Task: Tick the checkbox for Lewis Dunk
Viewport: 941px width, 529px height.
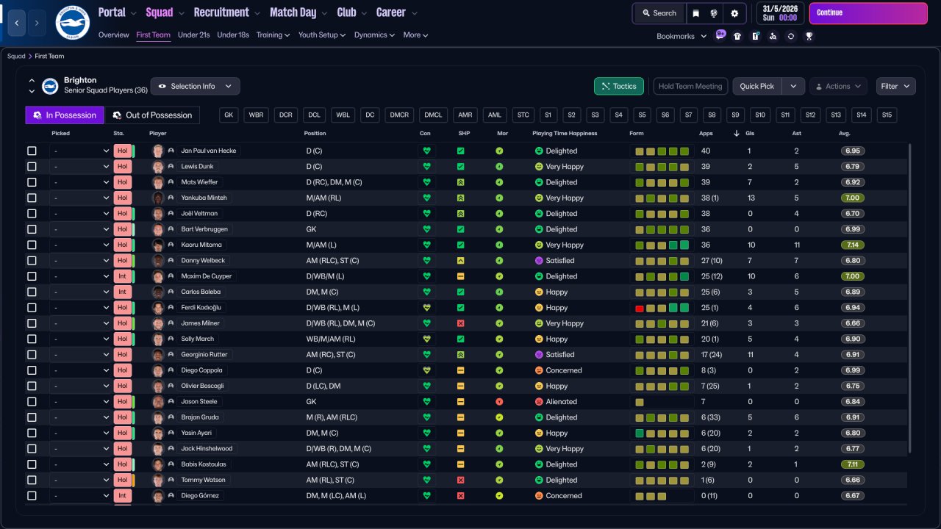Action: [32, 167]
